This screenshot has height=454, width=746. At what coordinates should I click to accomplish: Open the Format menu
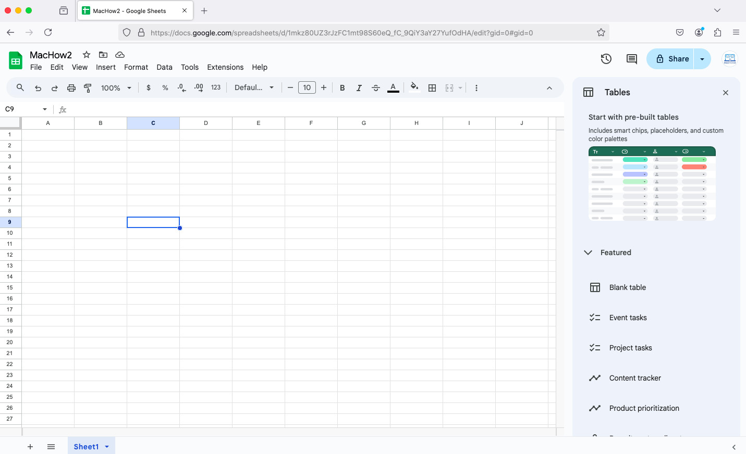[x=136, y=67]
